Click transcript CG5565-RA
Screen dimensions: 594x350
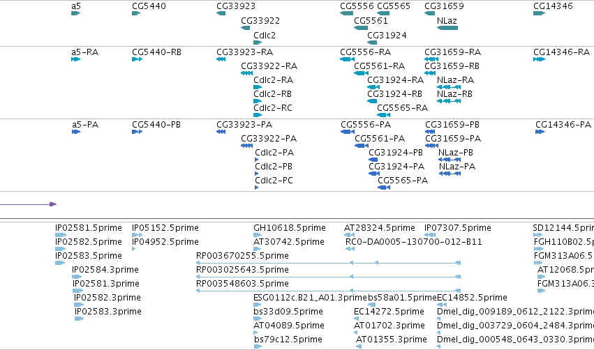402,108
